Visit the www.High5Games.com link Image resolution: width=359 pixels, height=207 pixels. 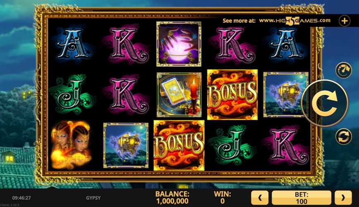pos(294,21)
